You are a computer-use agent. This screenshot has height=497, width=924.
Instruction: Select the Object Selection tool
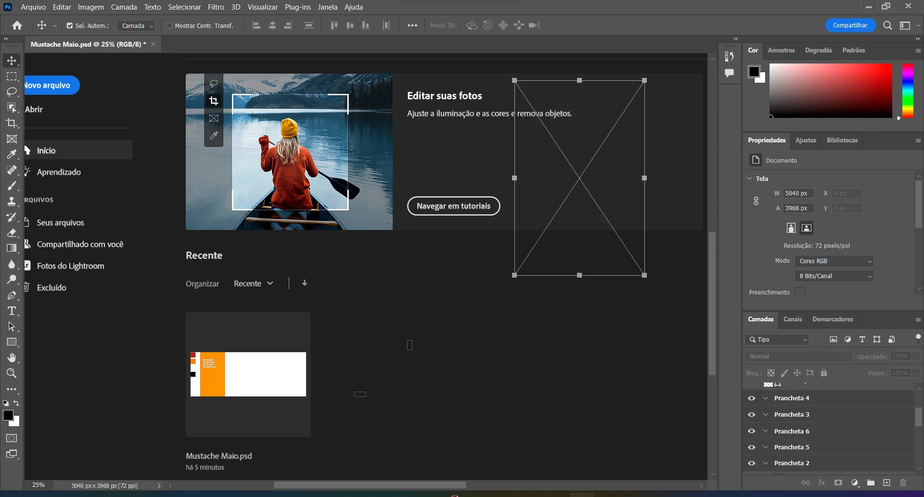[12, 107]
